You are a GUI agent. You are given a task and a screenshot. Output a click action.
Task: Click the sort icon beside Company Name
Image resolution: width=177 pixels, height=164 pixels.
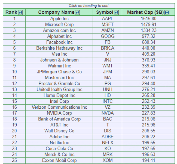click(78, 13)
